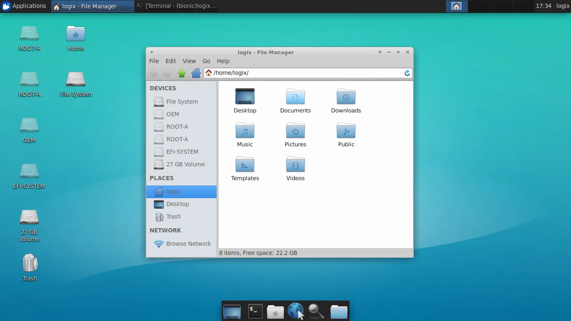
Task: Reload the current folder view
Action: tap(407, 73)
